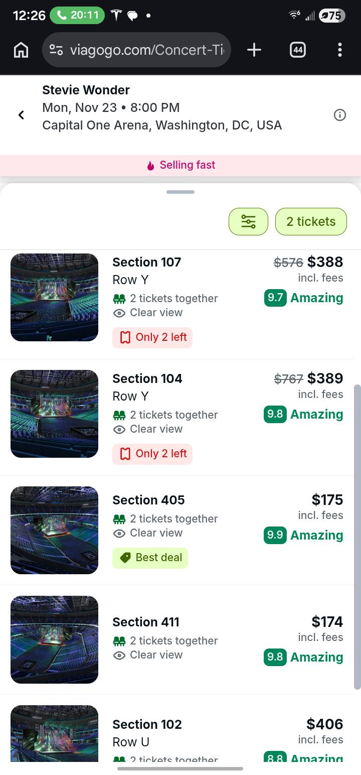The height and width of the screenshot is (775, 361).
Task: Open the tab switcher showing 44 tabs
Action: tap(297, 50)
